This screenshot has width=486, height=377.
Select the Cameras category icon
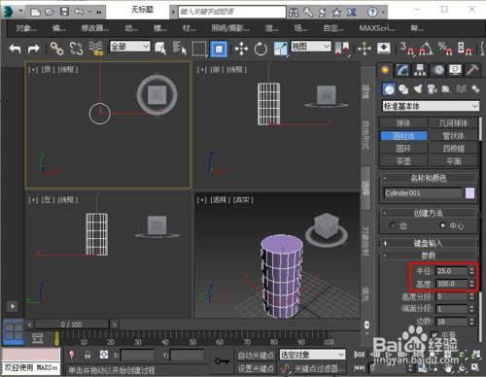click(433, 89)
